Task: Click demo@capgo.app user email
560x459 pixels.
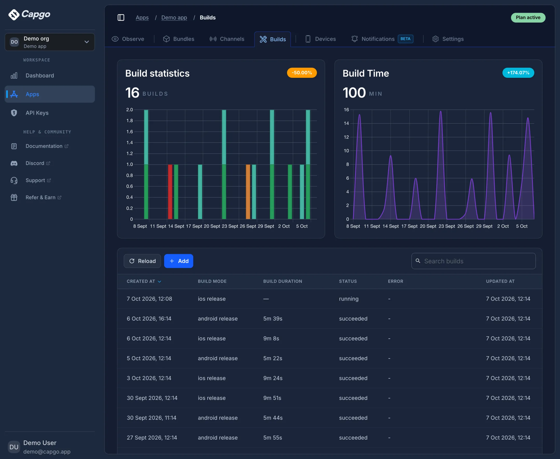Action: (47, 451)
